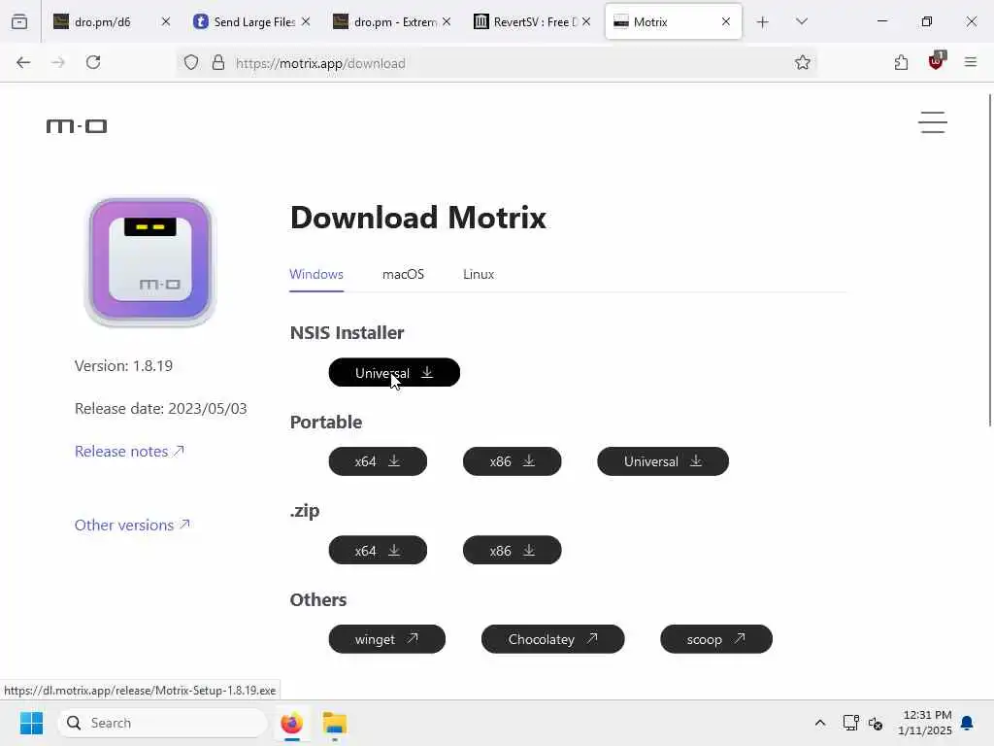This screenshot has height=746, width=994.
Task: Download the NSIS Installer Universal build
Action: pos(394,372)
